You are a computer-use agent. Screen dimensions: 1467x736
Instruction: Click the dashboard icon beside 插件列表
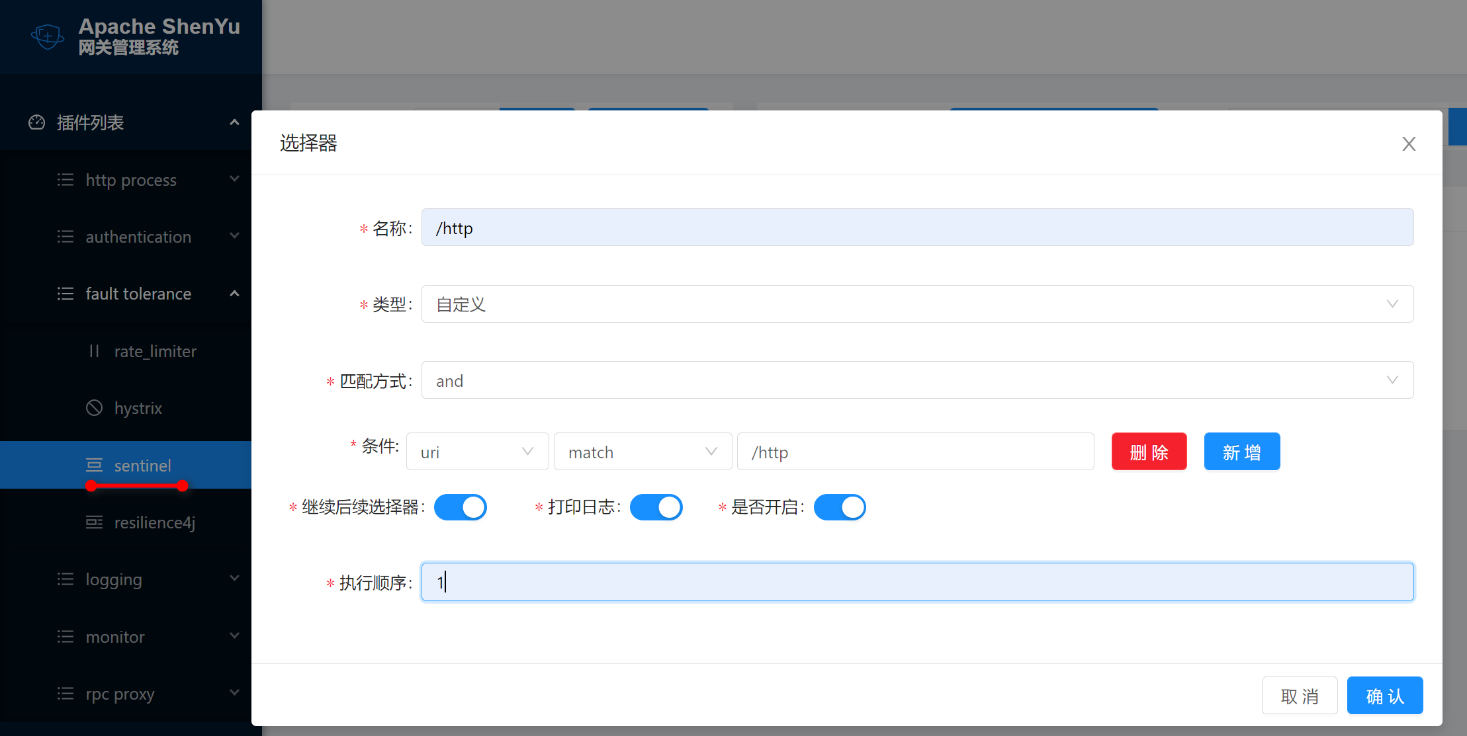click(x=37, y=122)
